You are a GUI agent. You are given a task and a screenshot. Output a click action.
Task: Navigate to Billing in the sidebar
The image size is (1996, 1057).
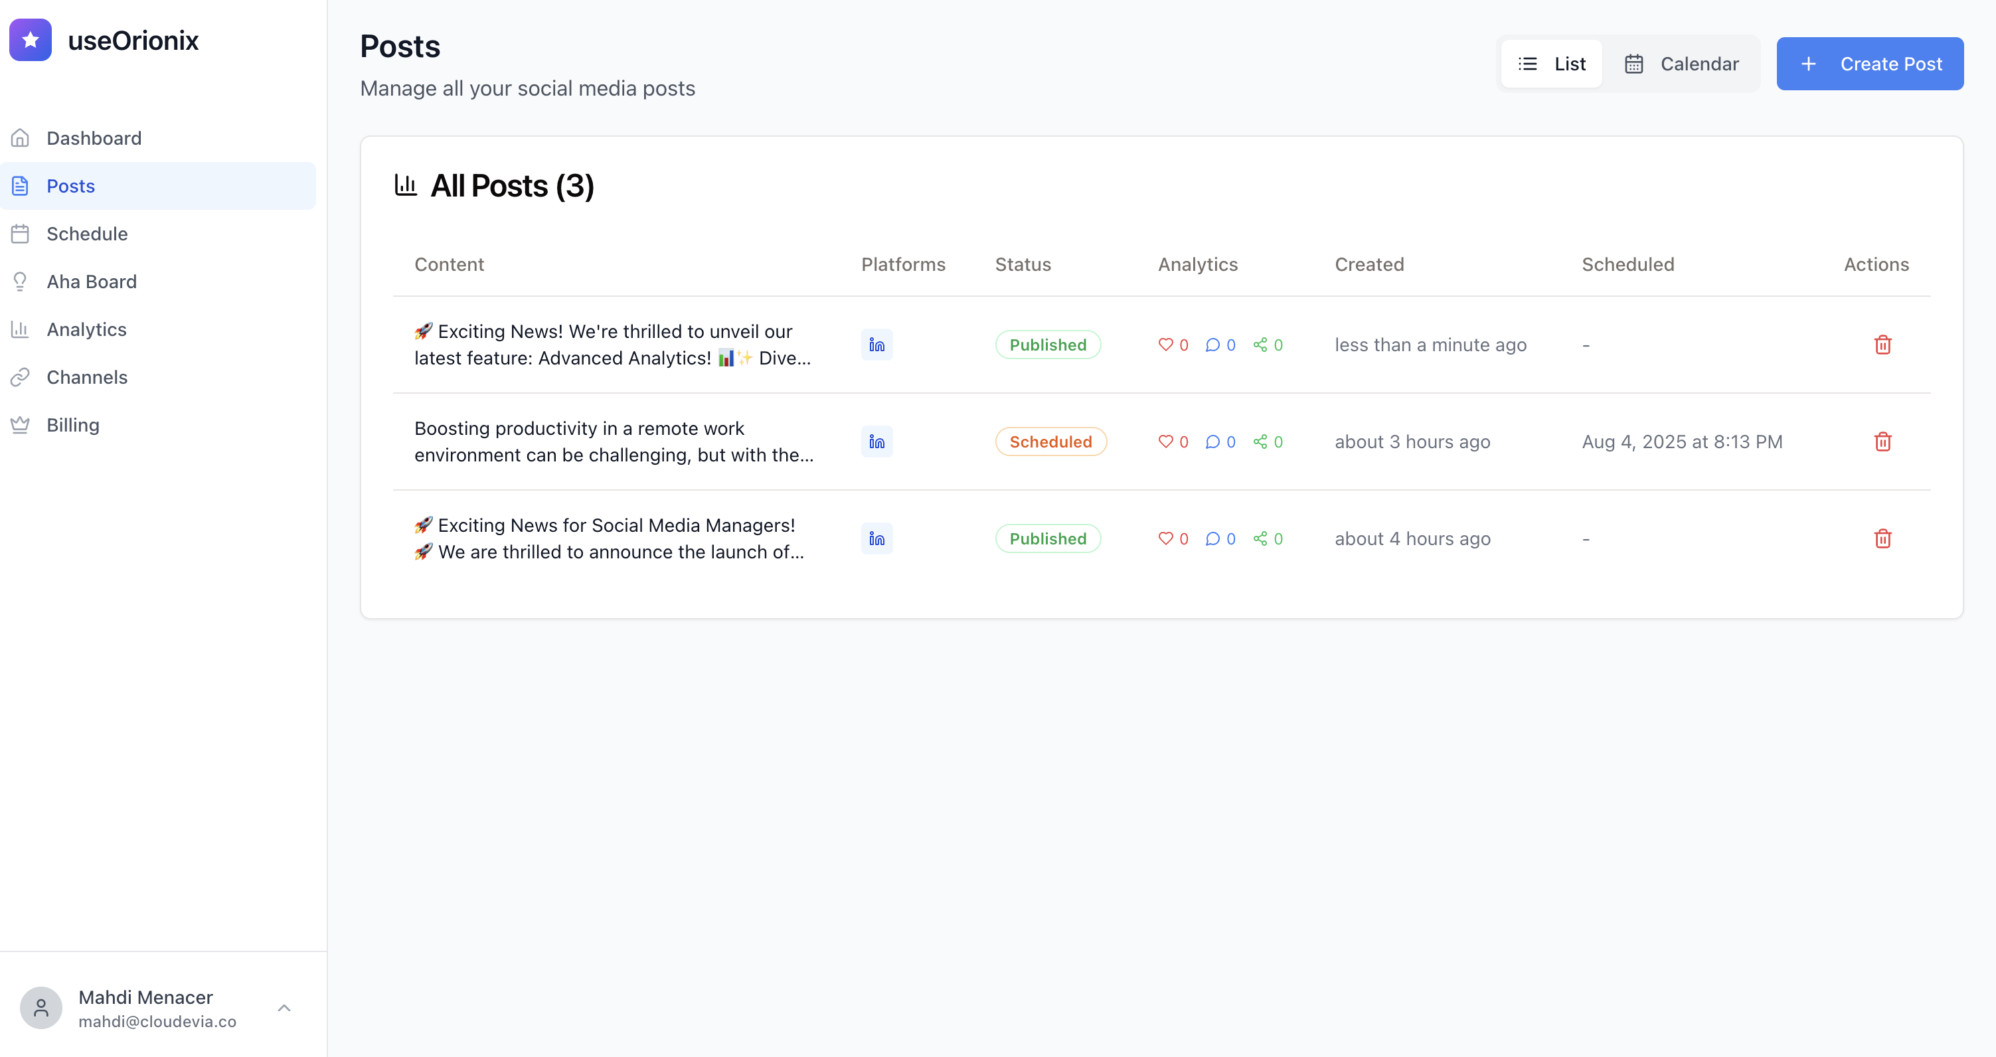click(x=73, y=425)
